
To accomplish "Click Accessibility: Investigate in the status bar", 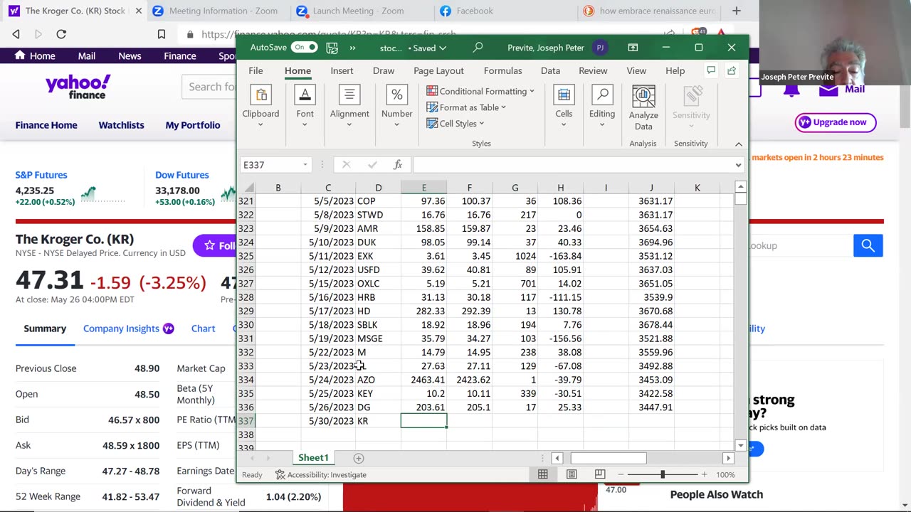I will [x=321, y=474].
